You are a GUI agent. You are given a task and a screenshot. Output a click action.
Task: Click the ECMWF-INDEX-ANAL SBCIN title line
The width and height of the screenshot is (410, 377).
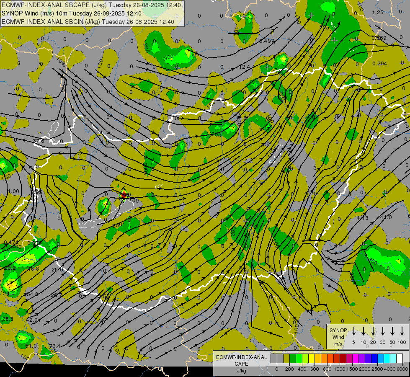(88, 22)
